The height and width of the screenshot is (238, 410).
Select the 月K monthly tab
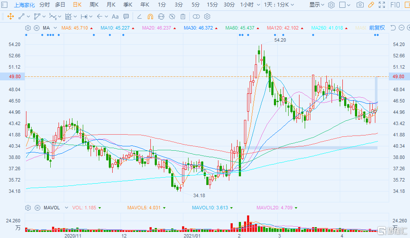tap(111, 5)
